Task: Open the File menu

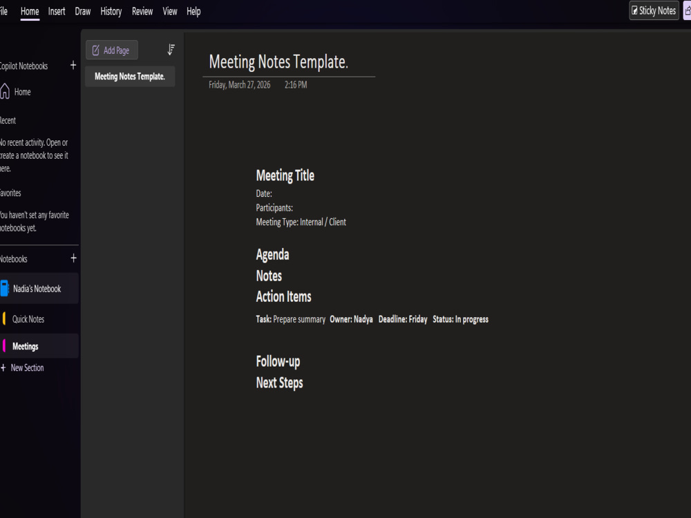Action: [x=3, y=12]
